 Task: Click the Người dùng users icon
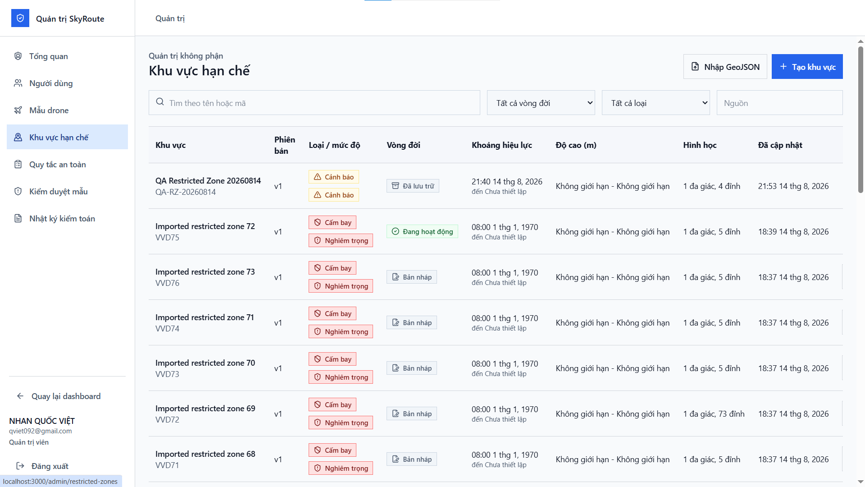18,83
